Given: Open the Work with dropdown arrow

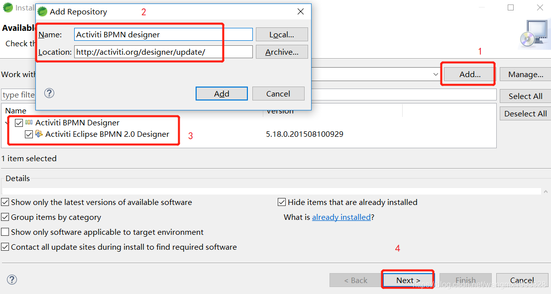Looking at the screenshot, I should tap(436, 75).
